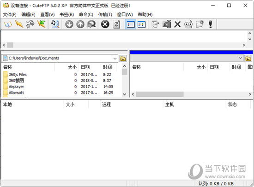
Task: Click the Rename toolbar icon
Action: point(167,24)
